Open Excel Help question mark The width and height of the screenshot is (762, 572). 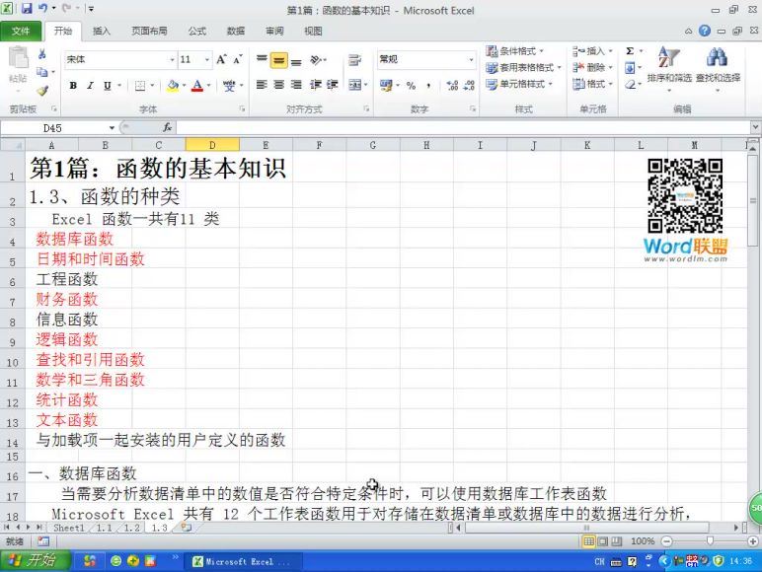[x=705, y=32]
